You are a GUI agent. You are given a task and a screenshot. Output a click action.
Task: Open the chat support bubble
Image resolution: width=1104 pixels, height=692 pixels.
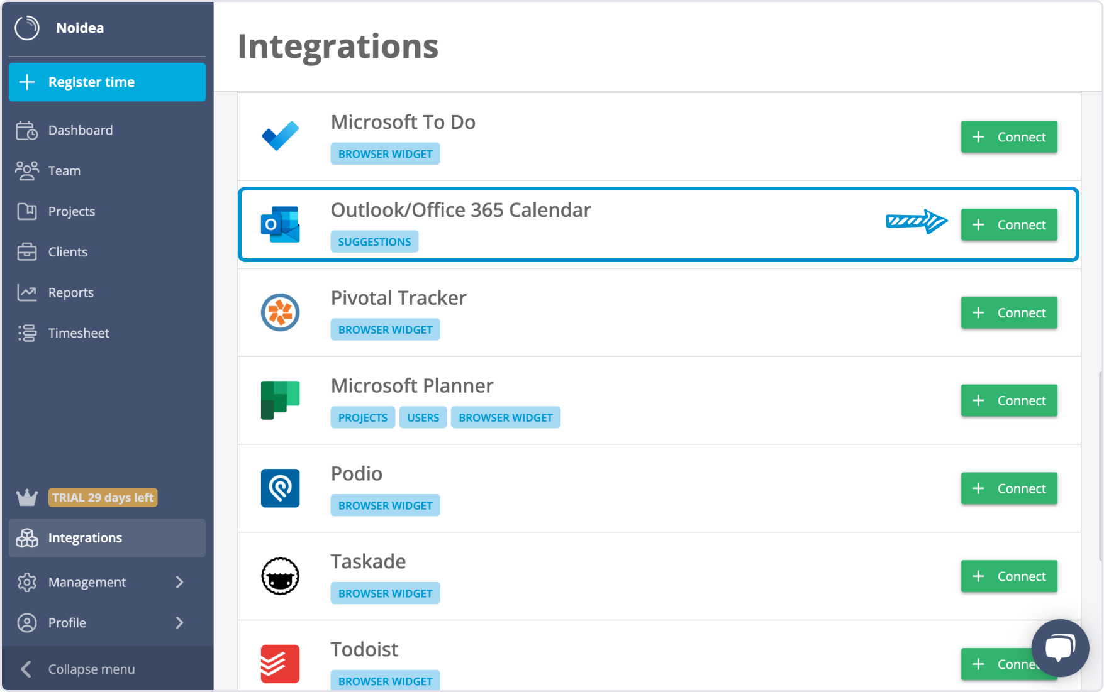(x=1061, y=648)
